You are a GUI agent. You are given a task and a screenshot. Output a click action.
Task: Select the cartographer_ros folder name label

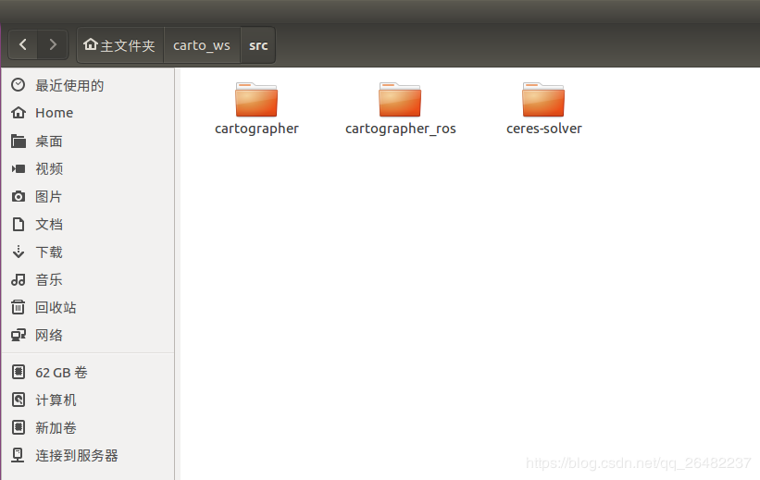(400, 129)
